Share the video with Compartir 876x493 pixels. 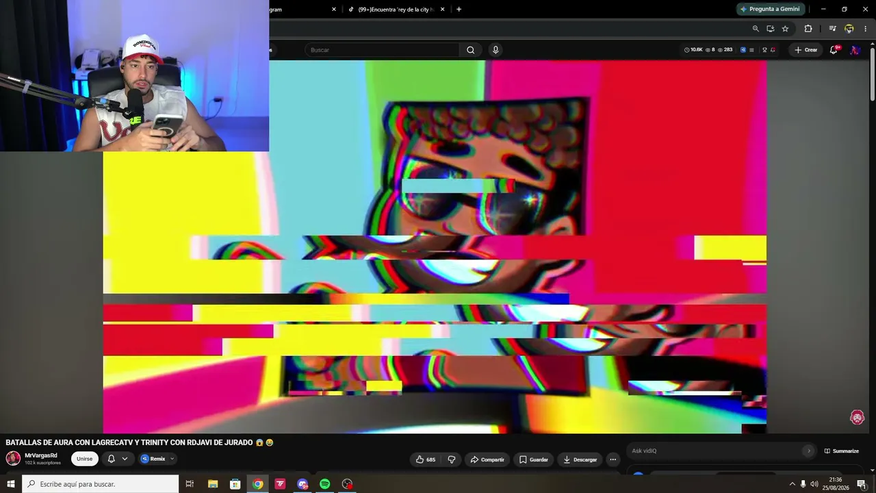click(x=487, y=459)
